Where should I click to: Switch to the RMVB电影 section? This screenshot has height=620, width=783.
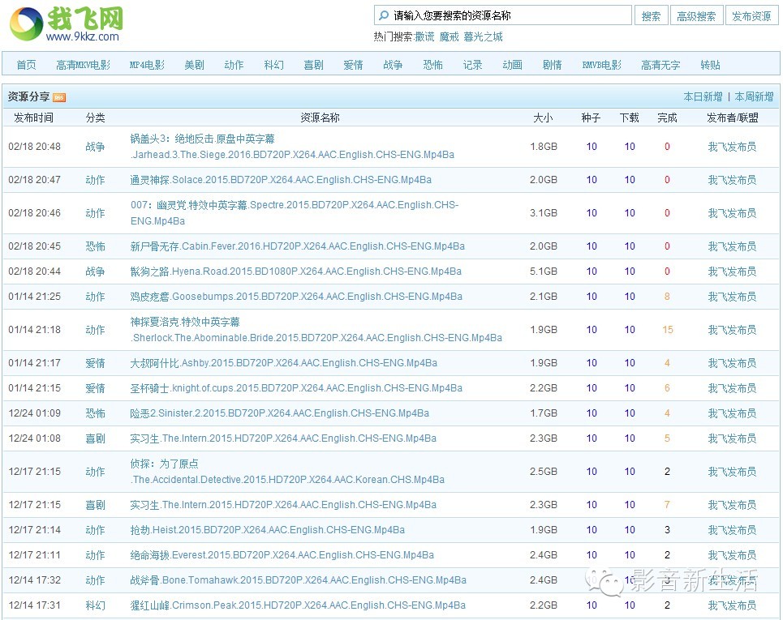click(x=601, y=65)
